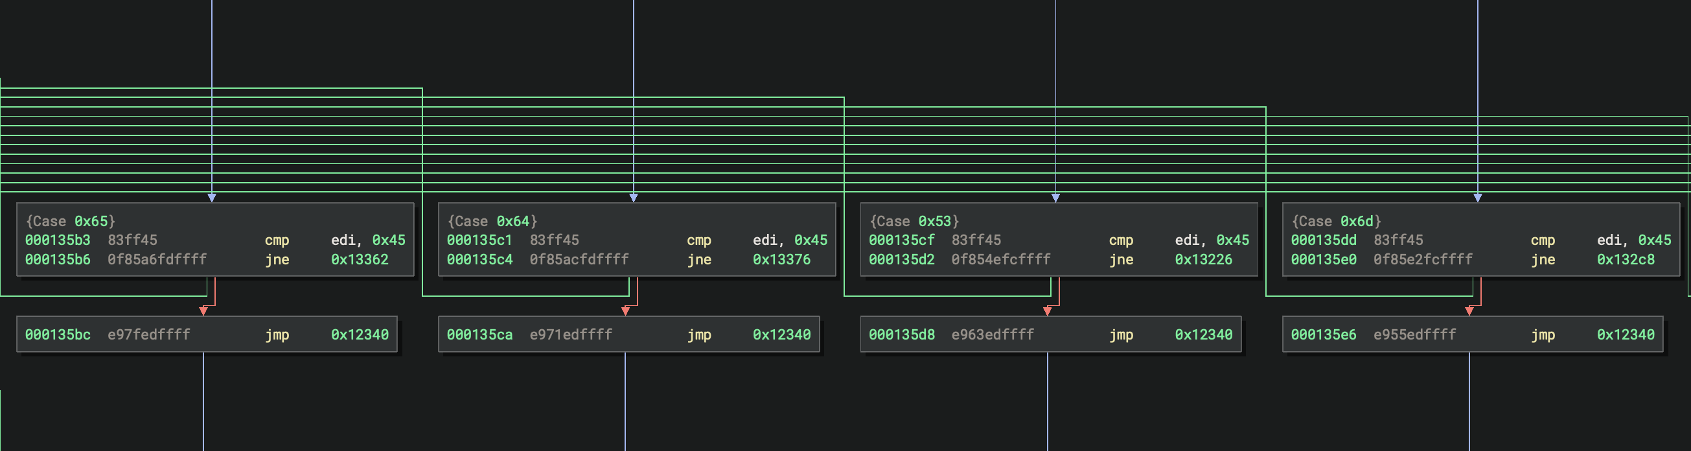The width and height of the screenshot is (1691, 451).
Task: Click operand edi, 0x45 at 000135b3
Action: point(368,240)
